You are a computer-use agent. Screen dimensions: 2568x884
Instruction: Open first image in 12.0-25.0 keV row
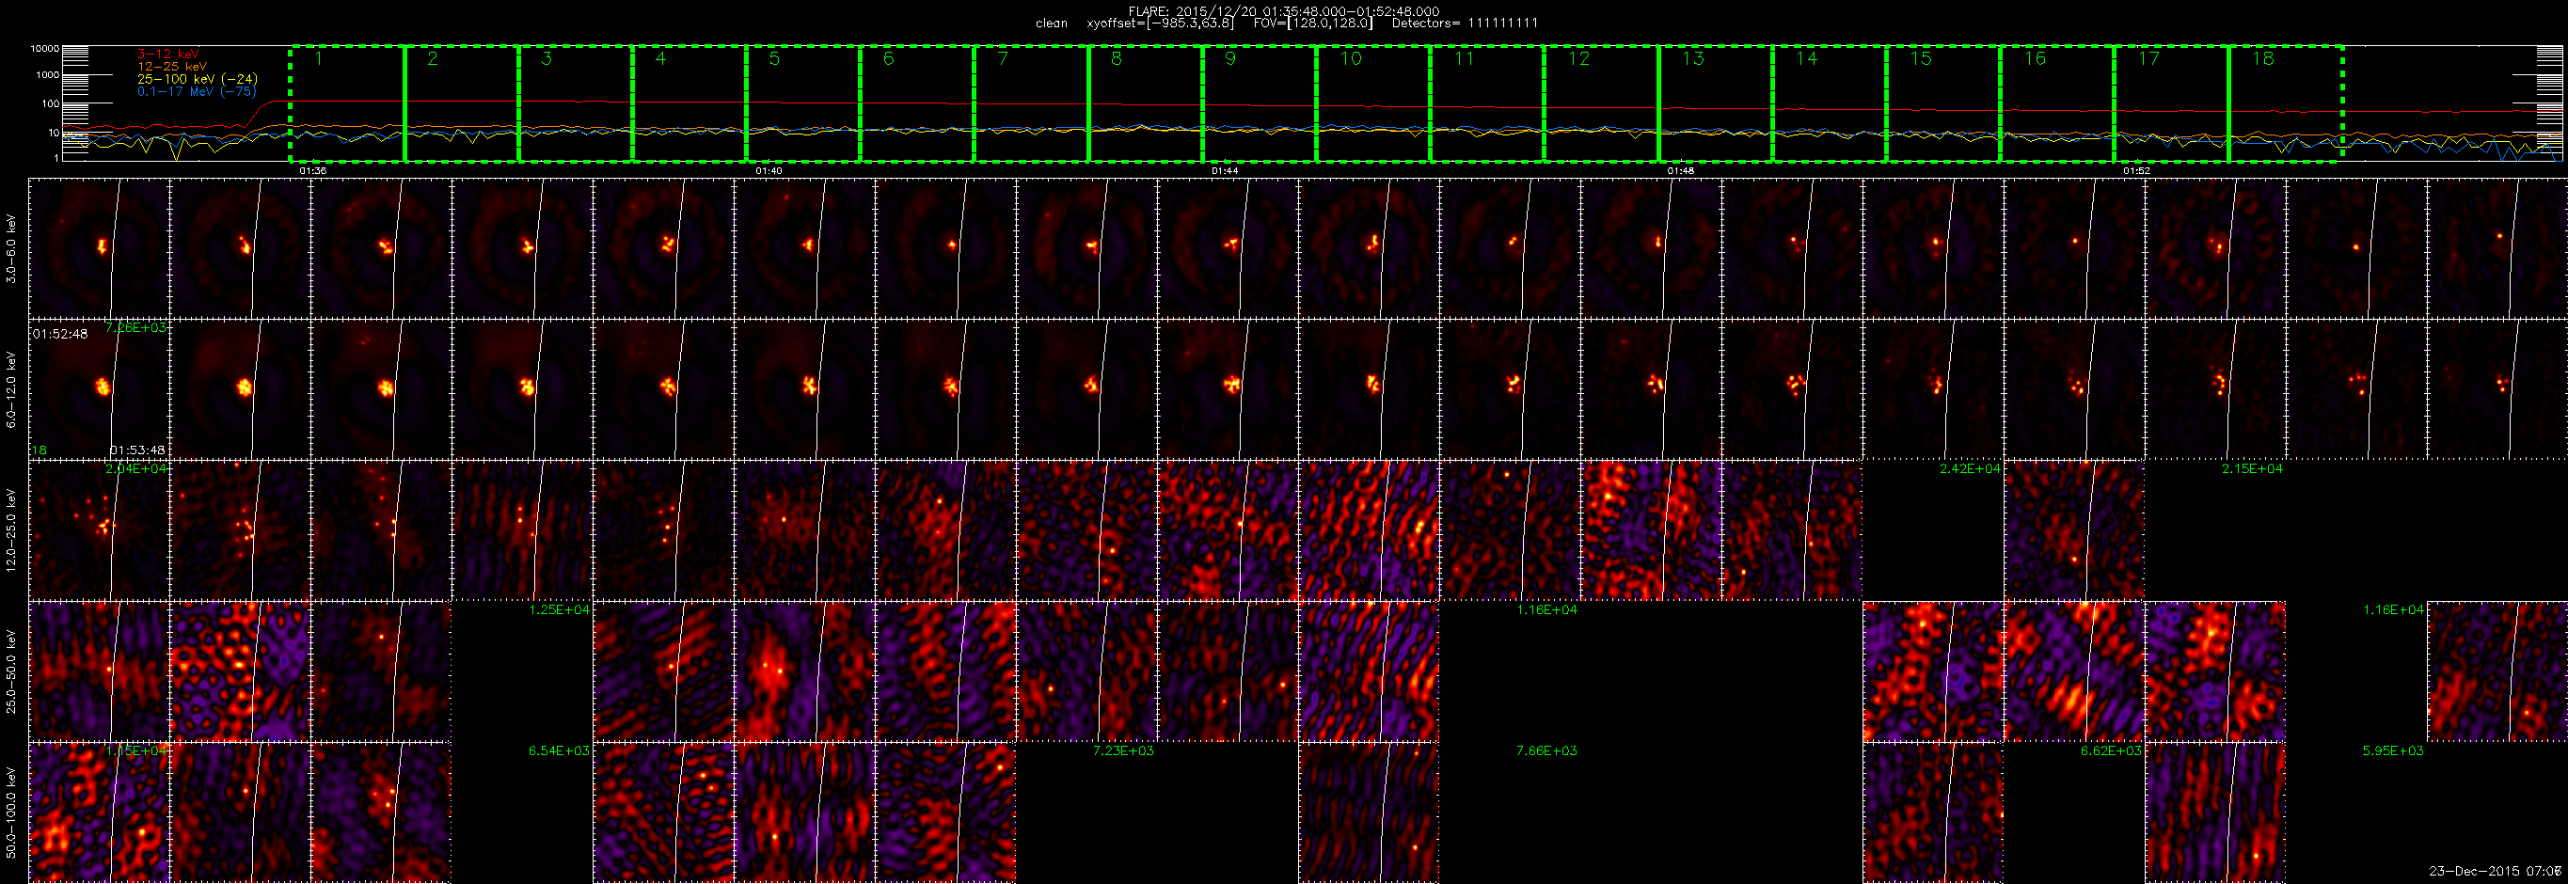tap(100, 530)
